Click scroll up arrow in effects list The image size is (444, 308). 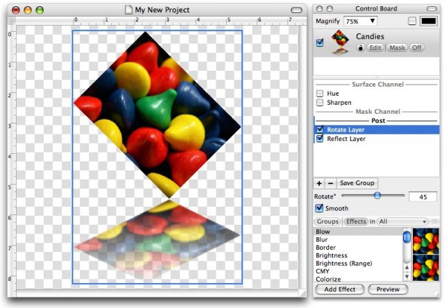[407, 268]
